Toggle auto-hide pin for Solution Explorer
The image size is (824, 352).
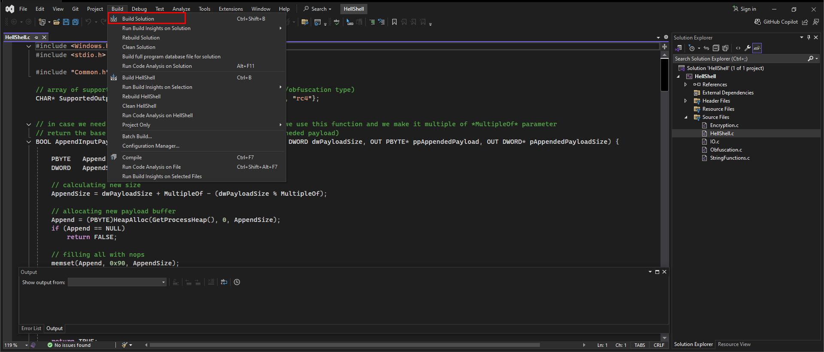point(809,37)
